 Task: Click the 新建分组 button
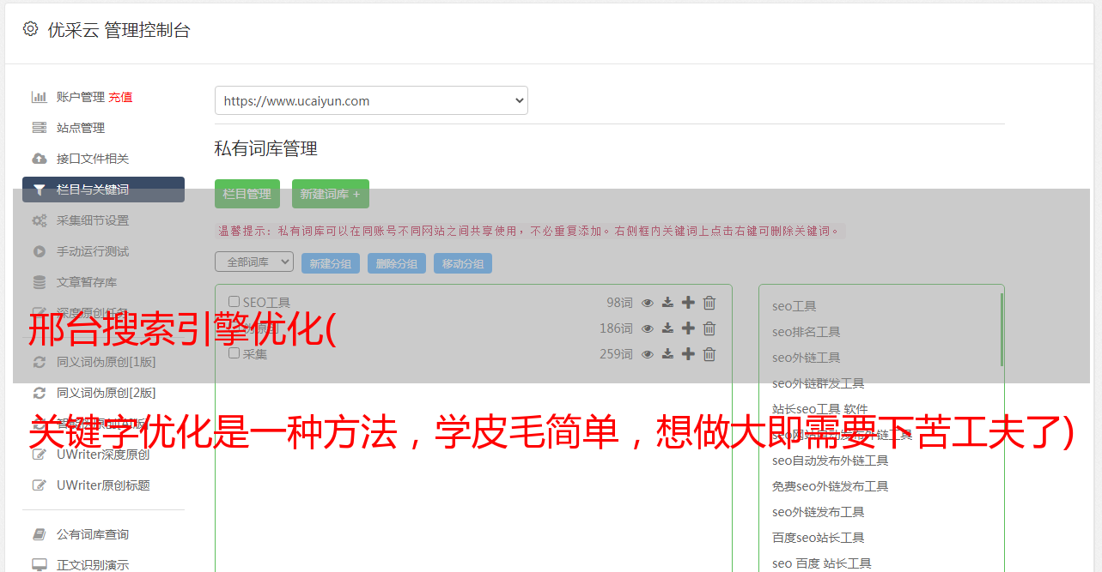[x=331, y=263]
